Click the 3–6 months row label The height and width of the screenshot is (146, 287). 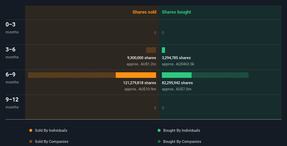tap(12, 53)
